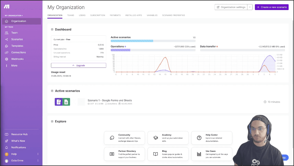Screen dimensions: 294x166
Task: Open the Help Center card
Action: coord(212,138)
